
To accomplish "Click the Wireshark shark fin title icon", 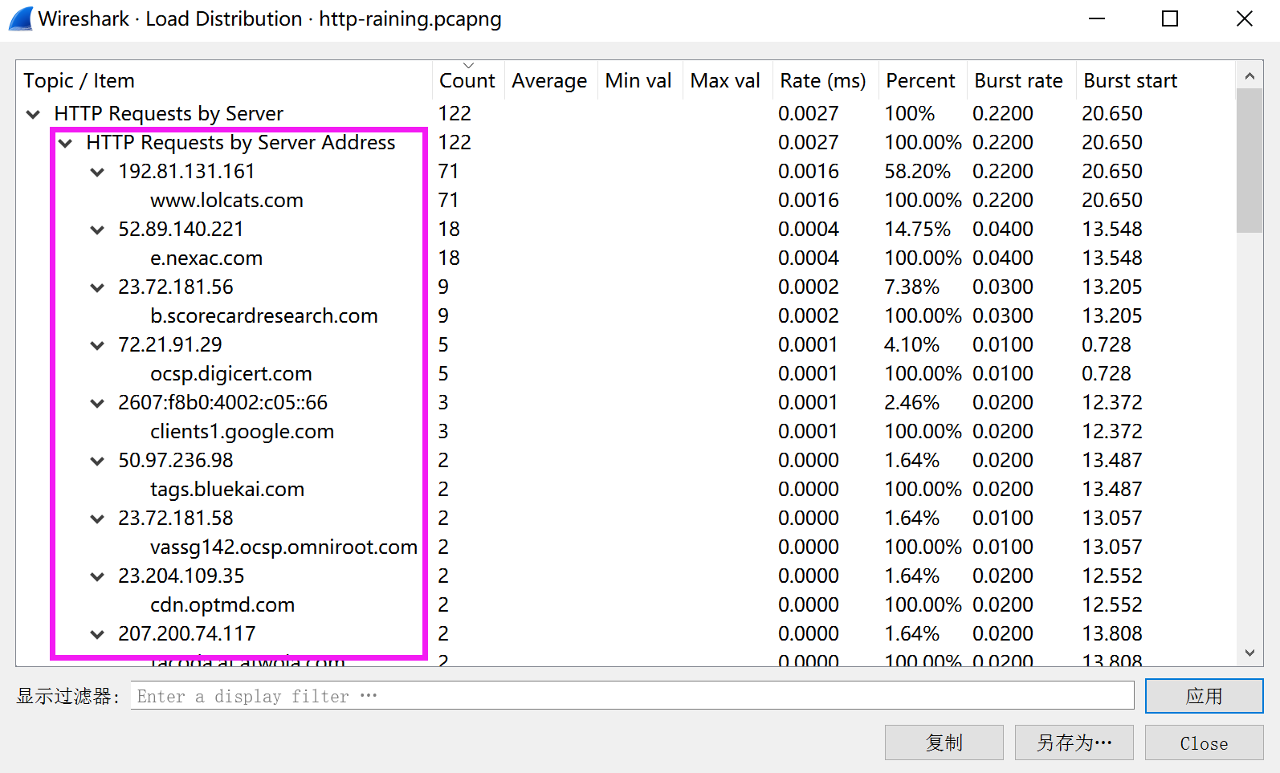I will (x=21, y=18).
